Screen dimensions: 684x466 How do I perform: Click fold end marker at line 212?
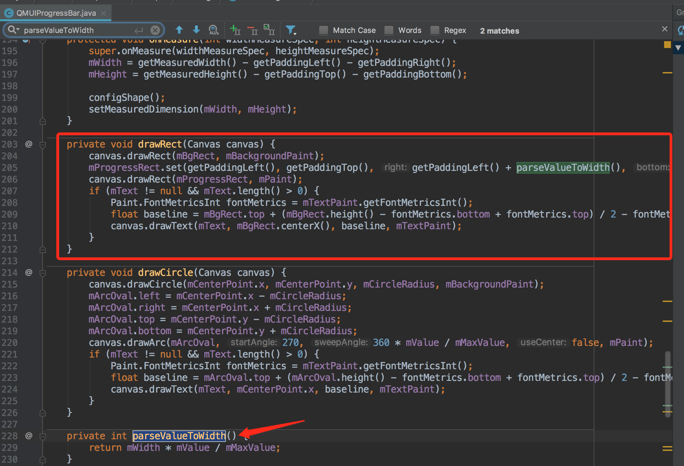(x=43, y=249)
